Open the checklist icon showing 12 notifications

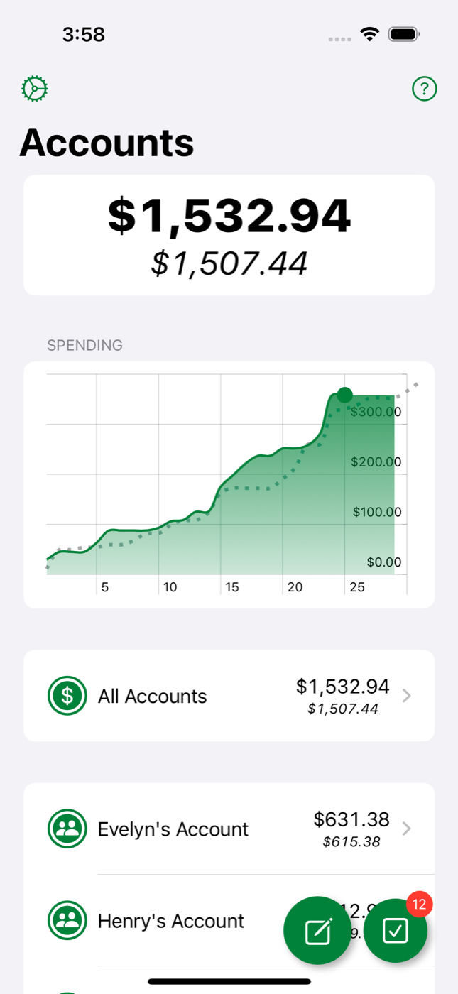[x=396, y=931]
